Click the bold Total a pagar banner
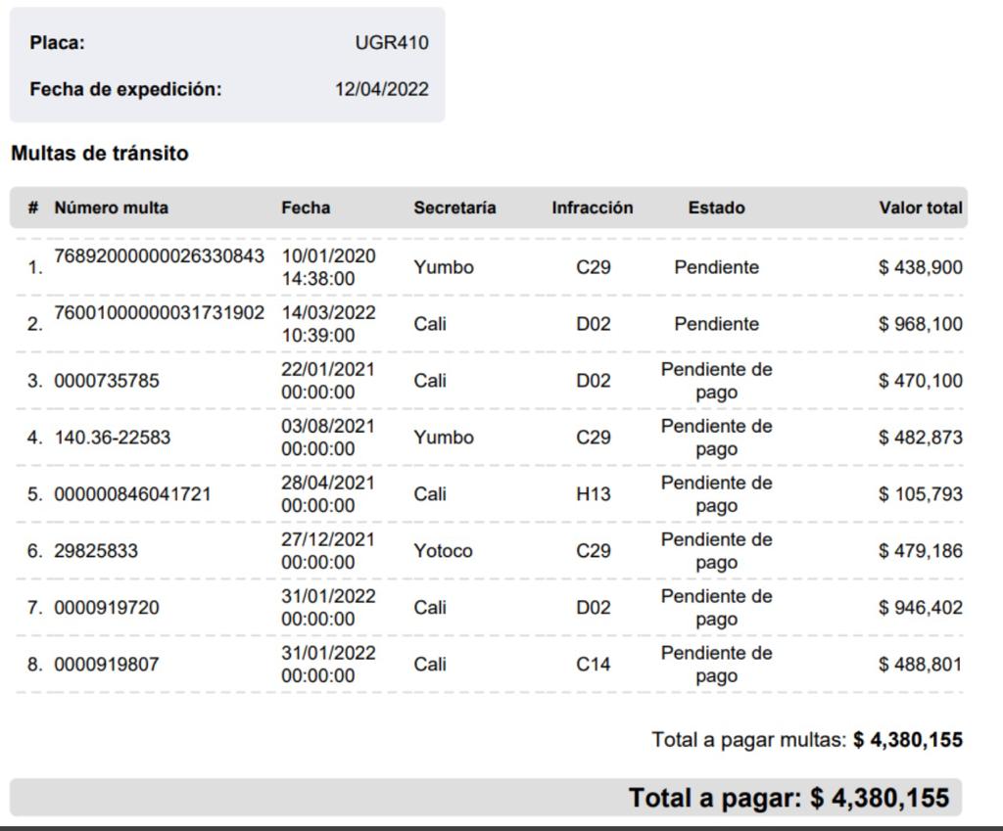This screenshot has height=831, width=1003. 788,798
